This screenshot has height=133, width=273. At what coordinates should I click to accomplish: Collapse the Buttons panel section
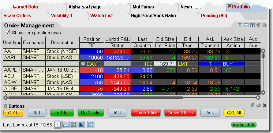point(5,106)
